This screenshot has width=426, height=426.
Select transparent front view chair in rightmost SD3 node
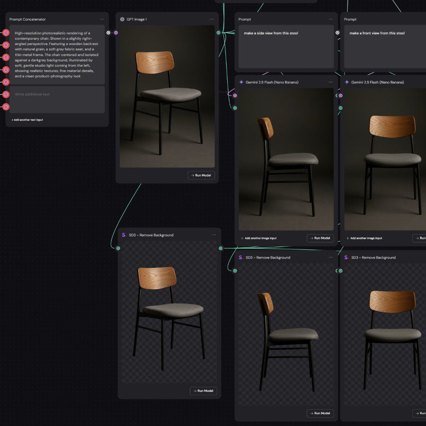[x=385, y=335]
